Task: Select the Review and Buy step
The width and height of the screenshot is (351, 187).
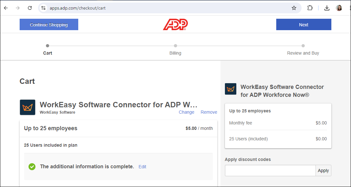Action: pyautogui.click(x=303, y=50)
